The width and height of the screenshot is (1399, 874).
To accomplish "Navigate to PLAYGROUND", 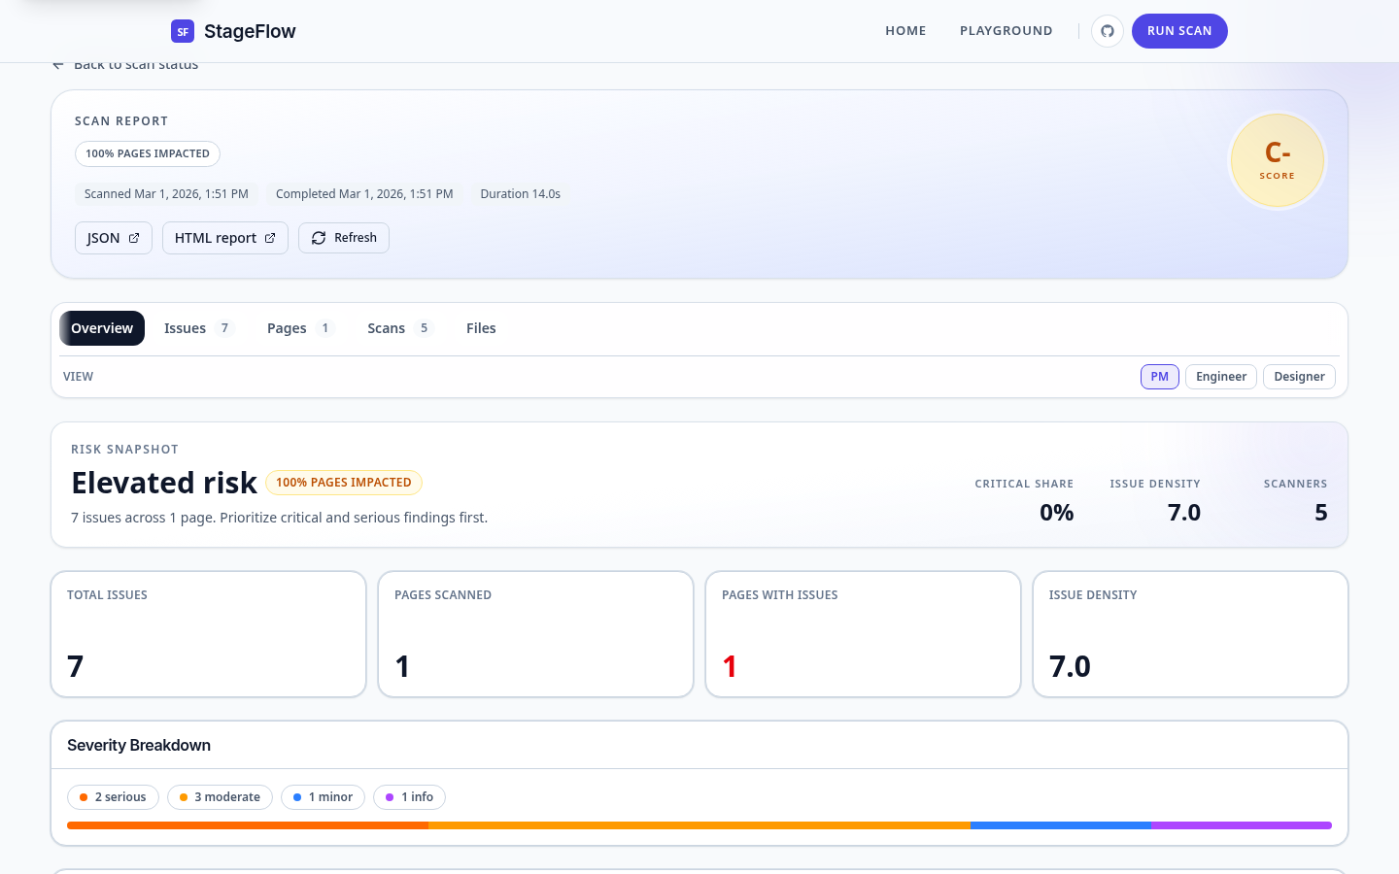I will pyautogui.click(x=1007, y=30).
